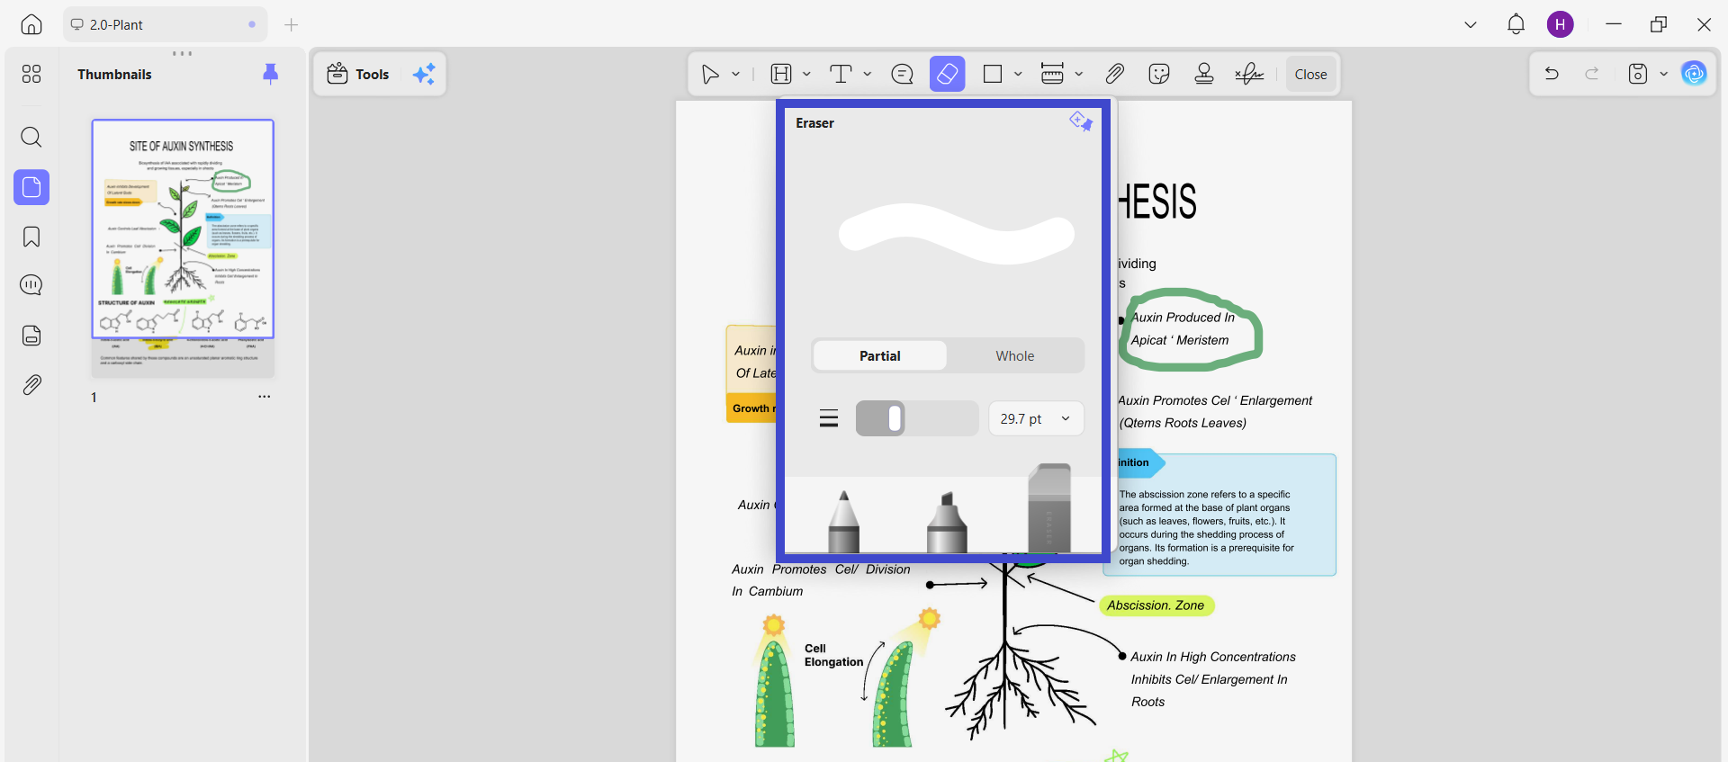Open the Tools menu
The height and width of the screenshot is (762, 1728).
(x=358, y=74)
